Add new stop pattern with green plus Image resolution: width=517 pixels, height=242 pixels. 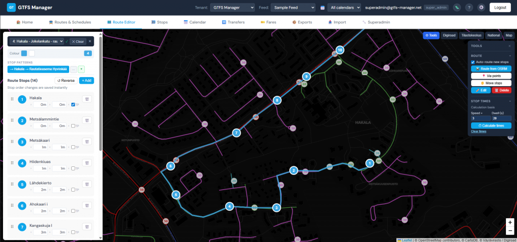(81, 69)
